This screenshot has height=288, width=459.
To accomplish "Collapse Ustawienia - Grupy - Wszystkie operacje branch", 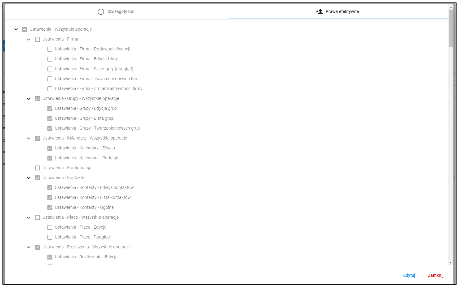I will pos(29,99).
